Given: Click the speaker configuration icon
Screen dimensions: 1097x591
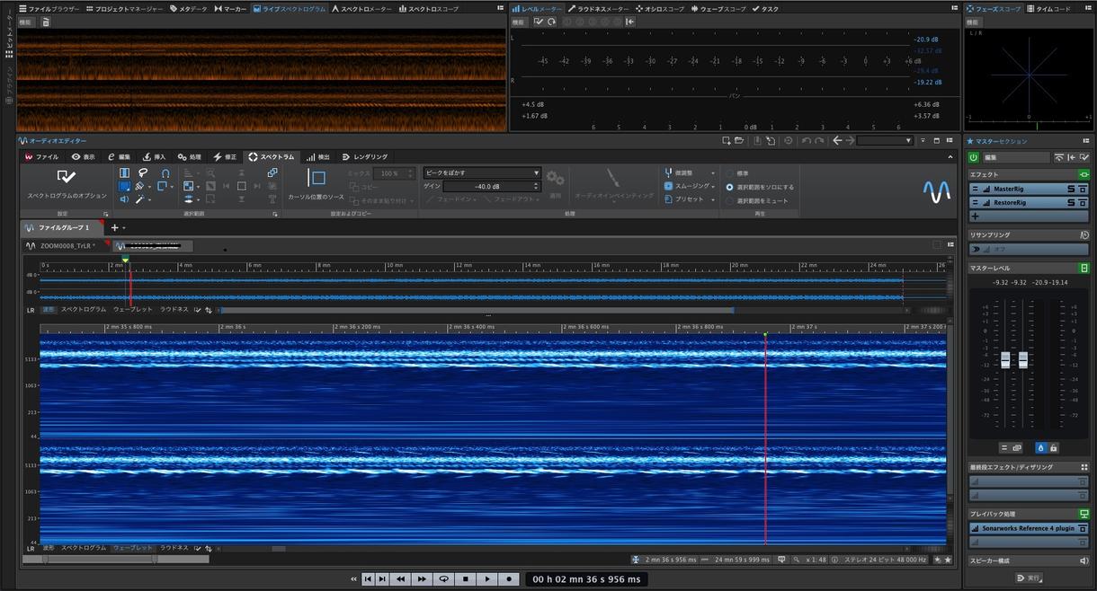Looking at the screenshot, I should point(1084,561).
